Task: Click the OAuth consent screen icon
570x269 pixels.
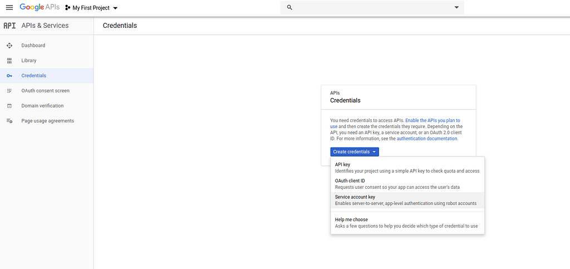Action: pos(9,91)
